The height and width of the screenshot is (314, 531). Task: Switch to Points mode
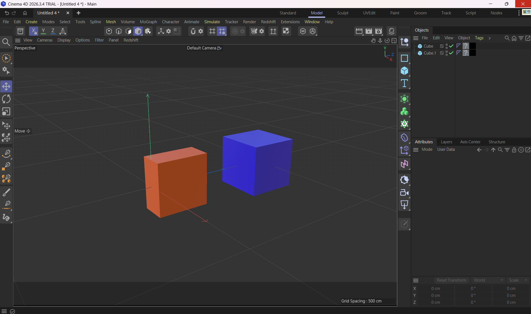pos(109,31)
